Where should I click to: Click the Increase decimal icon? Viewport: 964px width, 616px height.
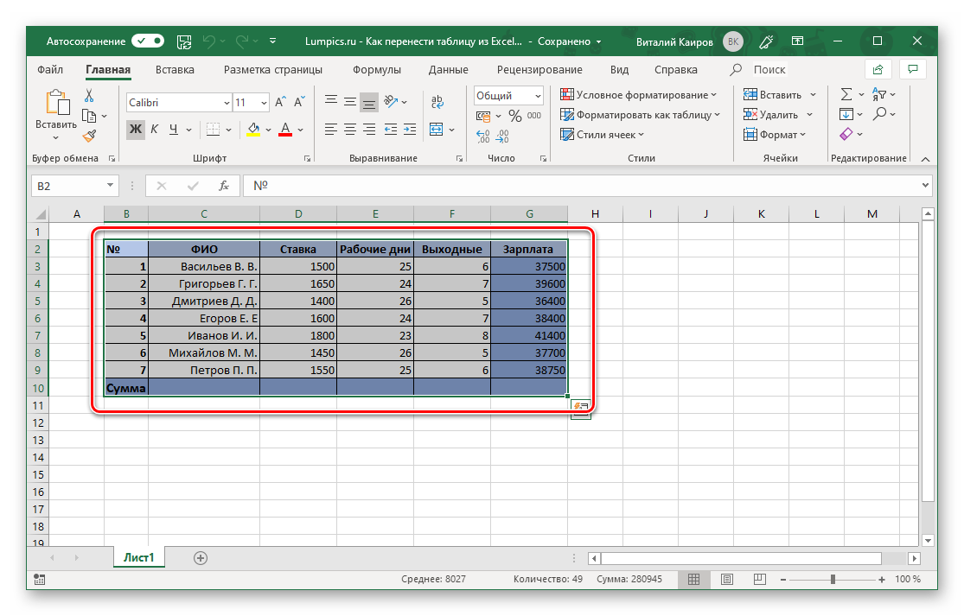coord(483,137)
